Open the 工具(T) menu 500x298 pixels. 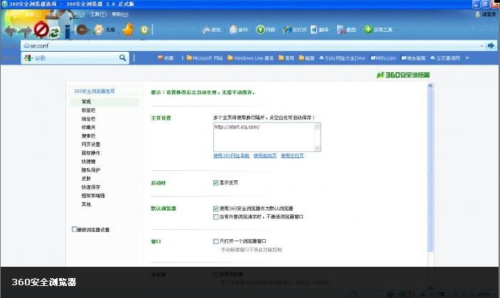tap(98, 14)
